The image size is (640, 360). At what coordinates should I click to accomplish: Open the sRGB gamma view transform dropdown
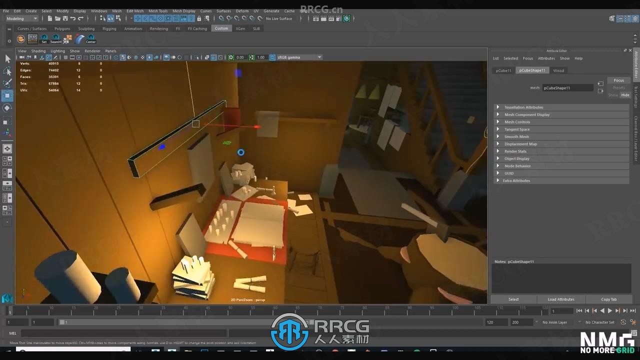299,57
